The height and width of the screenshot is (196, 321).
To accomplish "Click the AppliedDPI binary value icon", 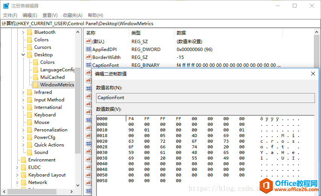I will tap(89, 50).
